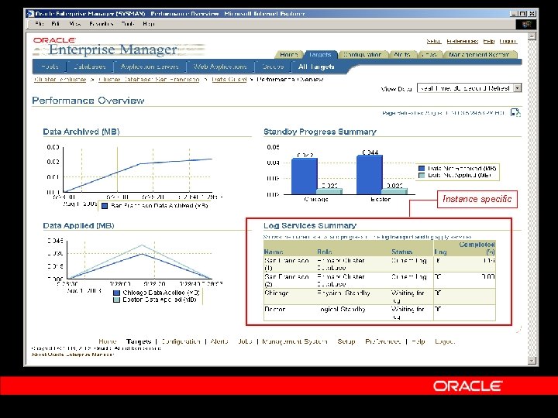Open the View menu
This screenshot has width=558, height=418.
point(74,24)
